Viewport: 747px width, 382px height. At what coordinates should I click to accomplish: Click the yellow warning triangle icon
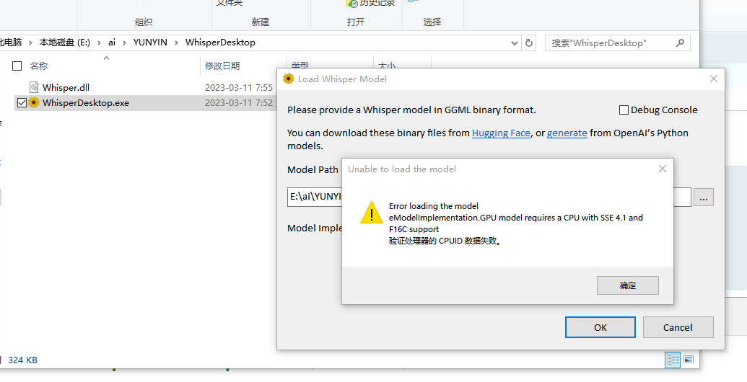pyautogui.click(x=372, y=213)
